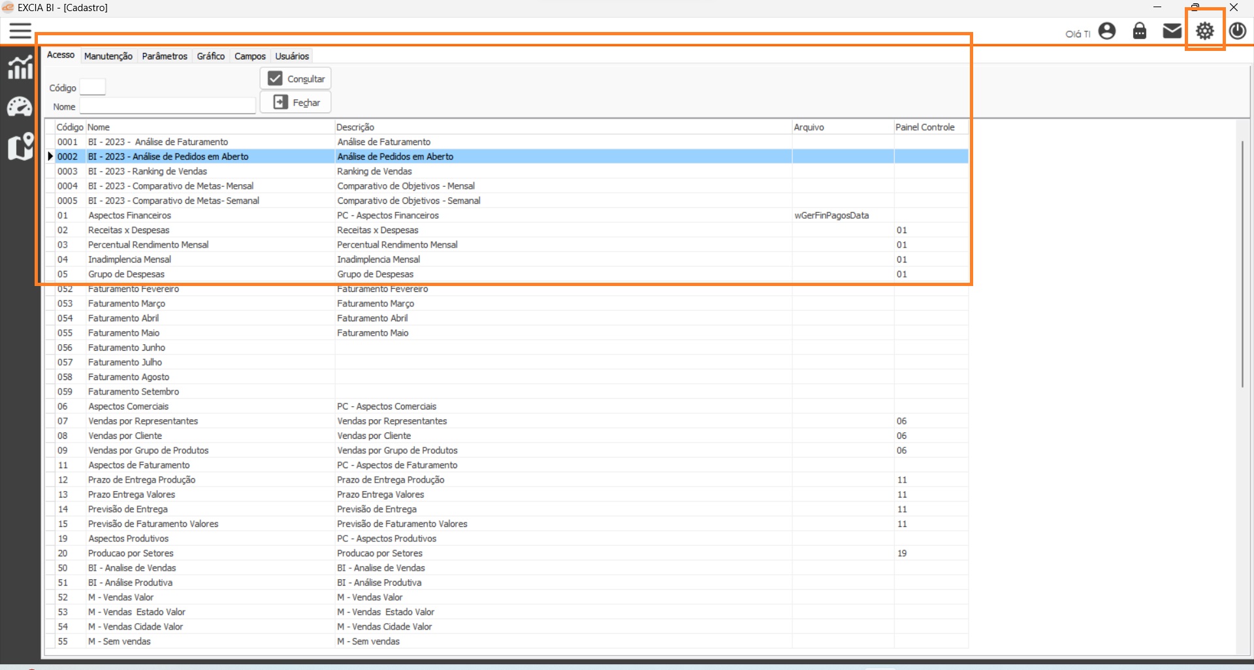
Task: Click the Consultar button
Action: [296, 78]
